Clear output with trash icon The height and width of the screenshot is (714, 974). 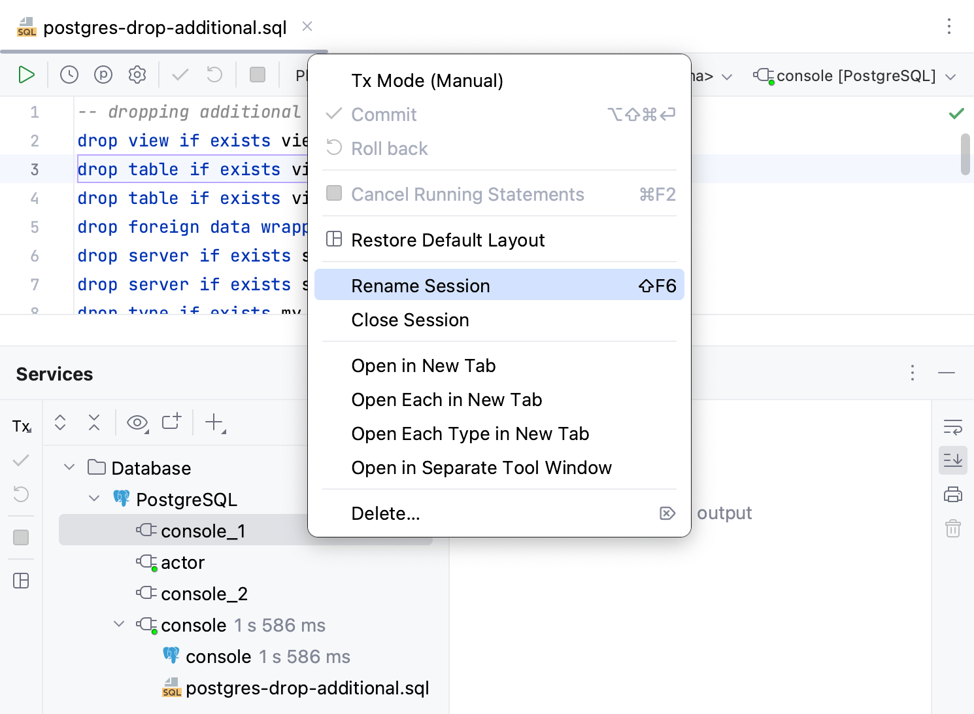pyautogui.click(x=952, y=528)
